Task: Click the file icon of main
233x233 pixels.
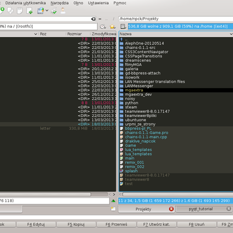Action: [x=122, y=158]
